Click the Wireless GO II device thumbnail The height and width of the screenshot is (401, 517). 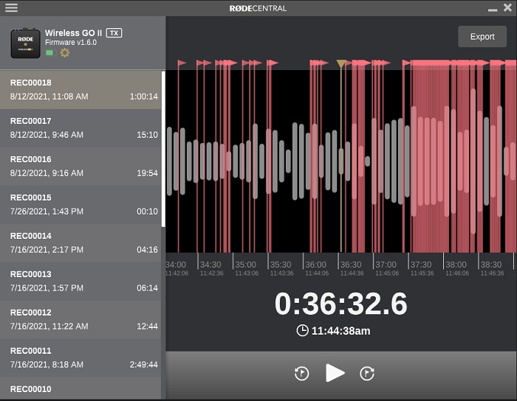pos(24,43)
